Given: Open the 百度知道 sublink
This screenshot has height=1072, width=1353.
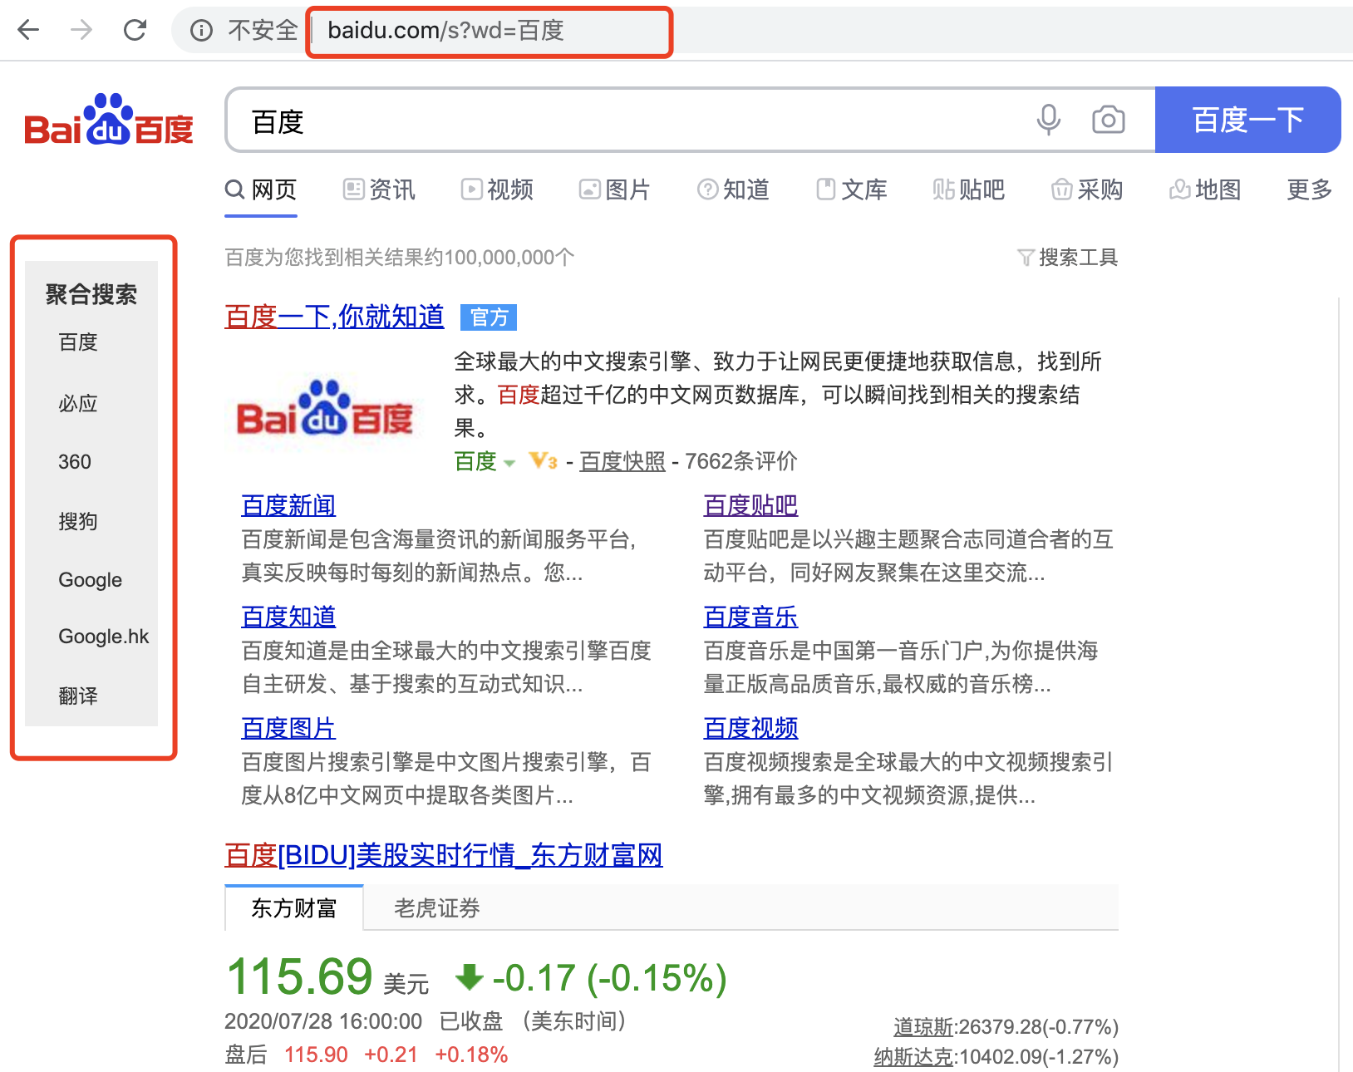Looking at the screenshot, I should pyautogui.click(x=288, y=617).
